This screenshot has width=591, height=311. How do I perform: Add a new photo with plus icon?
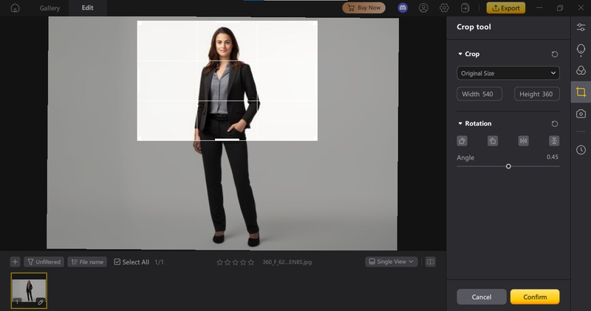15,262
